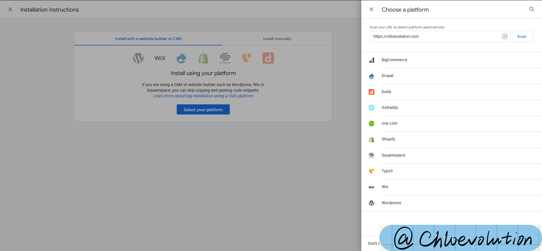This screenshot has height=251, width=542.
Task: Select the Wix logo in the list
Action: point(371,187)
